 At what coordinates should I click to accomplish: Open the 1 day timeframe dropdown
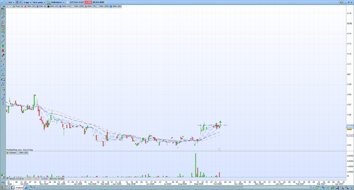pos(27,2)
